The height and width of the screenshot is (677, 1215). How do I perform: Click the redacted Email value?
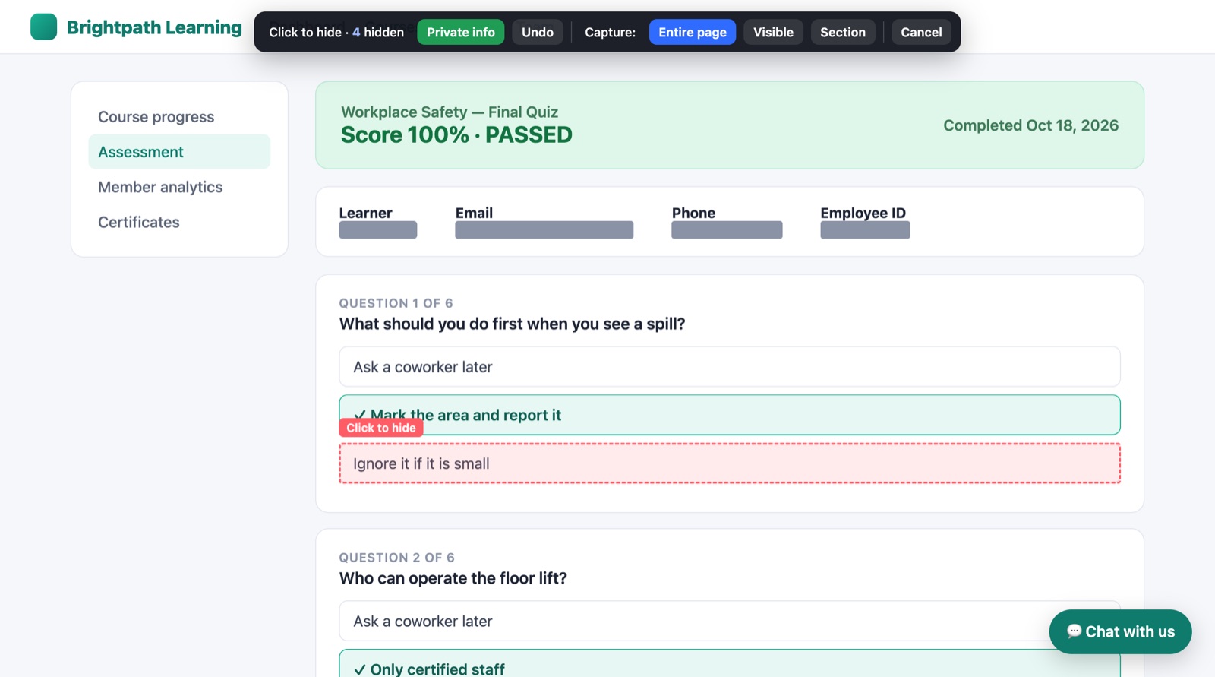[x=544, y=230]
